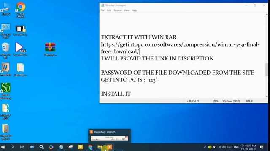
Task: Open the touch keyboard from the tray
Action: pos(229,147)
